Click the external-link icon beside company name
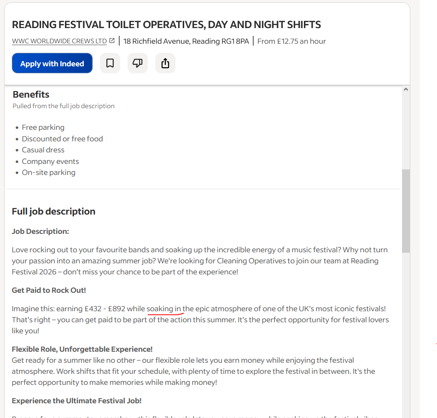437x418 pixels. click(112, 41)
